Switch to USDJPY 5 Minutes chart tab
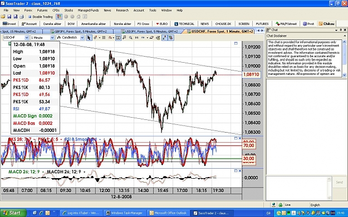The image size is (348, 217). pos(149,32)
